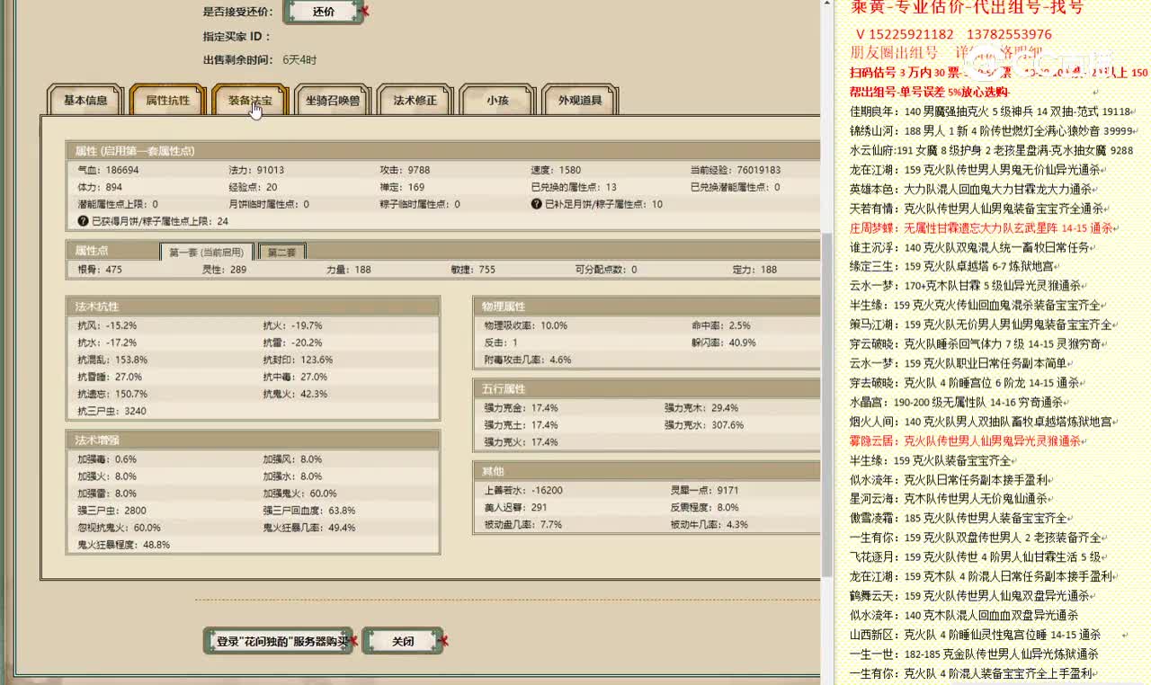Click the 物理吸收率: 10.0% entry
Viewport: 1151px width, 685px height.
(526, 325)
